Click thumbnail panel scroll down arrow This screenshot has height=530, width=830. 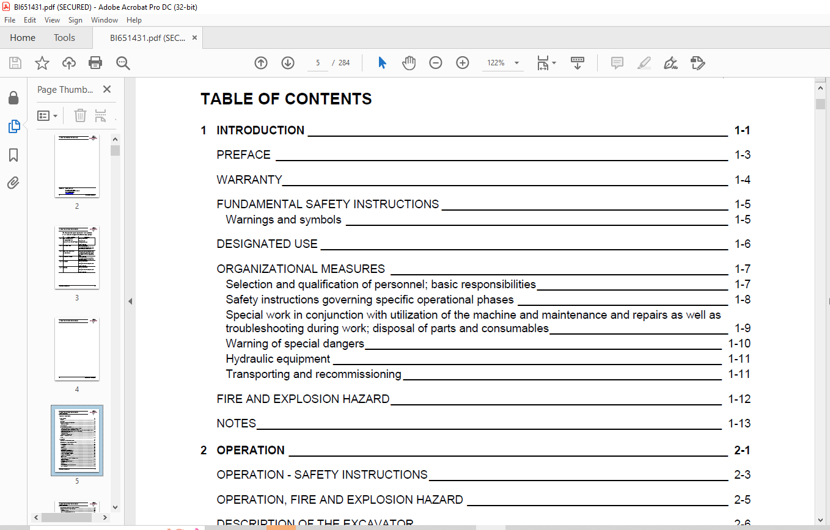tap(115, 506)
